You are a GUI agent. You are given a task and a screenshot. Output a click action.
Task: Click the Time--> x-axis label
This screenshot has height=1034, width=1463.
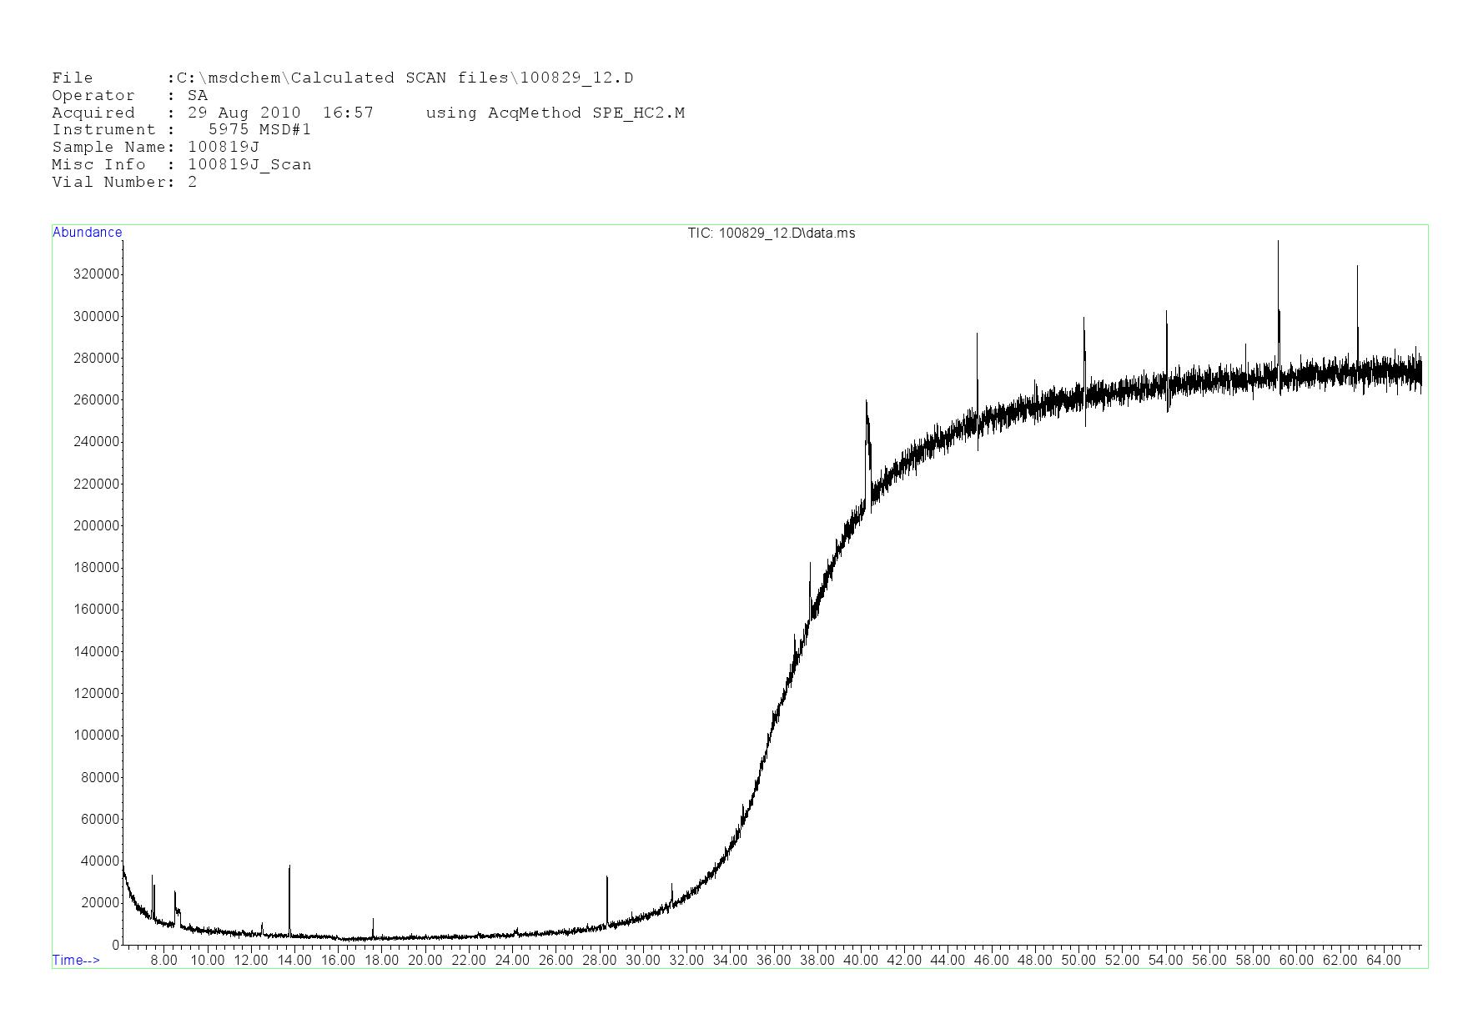coord(76,960)
